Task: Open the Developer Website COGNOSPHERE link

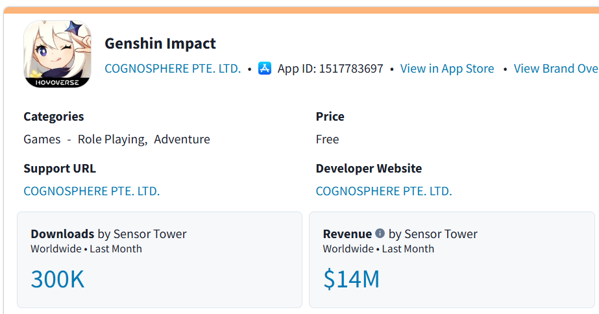Action: click(x=384, y=191)
